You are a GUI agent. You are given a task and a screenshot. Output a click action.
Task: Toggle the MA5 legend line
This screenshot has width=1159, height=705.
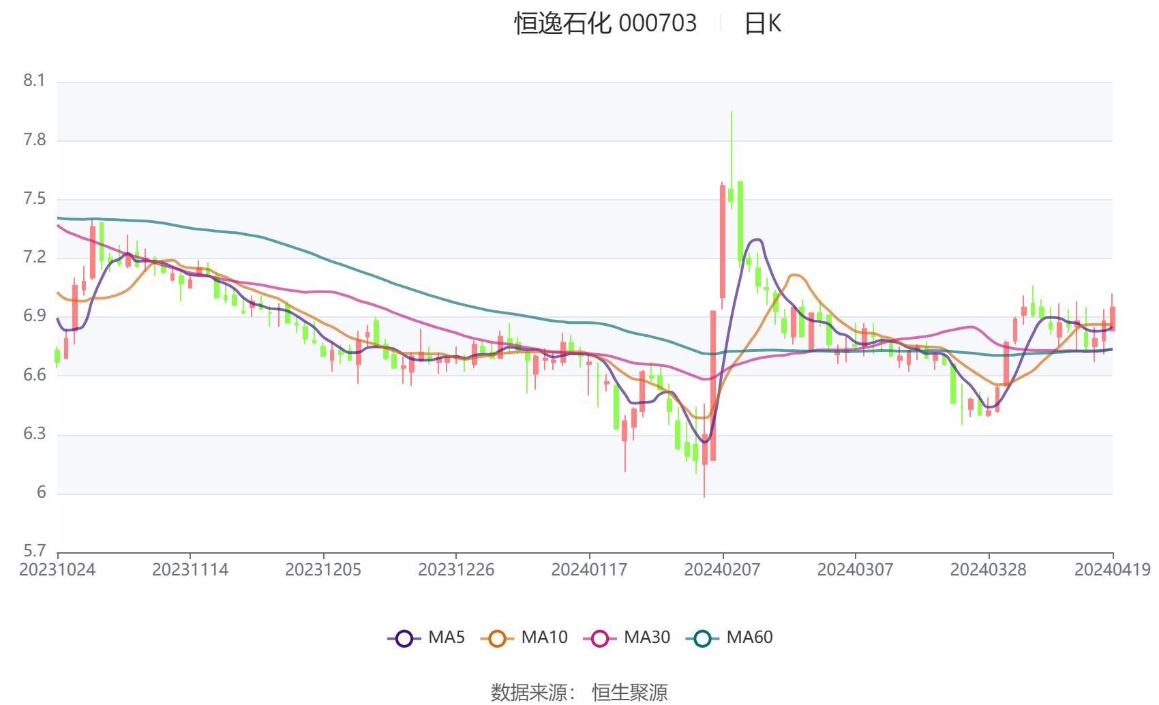coord(426,637)
